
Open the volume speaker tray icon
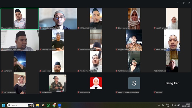point(175,105)
